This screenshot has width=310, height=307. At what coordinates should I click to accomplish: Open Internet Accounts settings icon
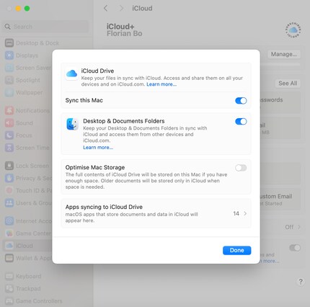tap(9, 221)
